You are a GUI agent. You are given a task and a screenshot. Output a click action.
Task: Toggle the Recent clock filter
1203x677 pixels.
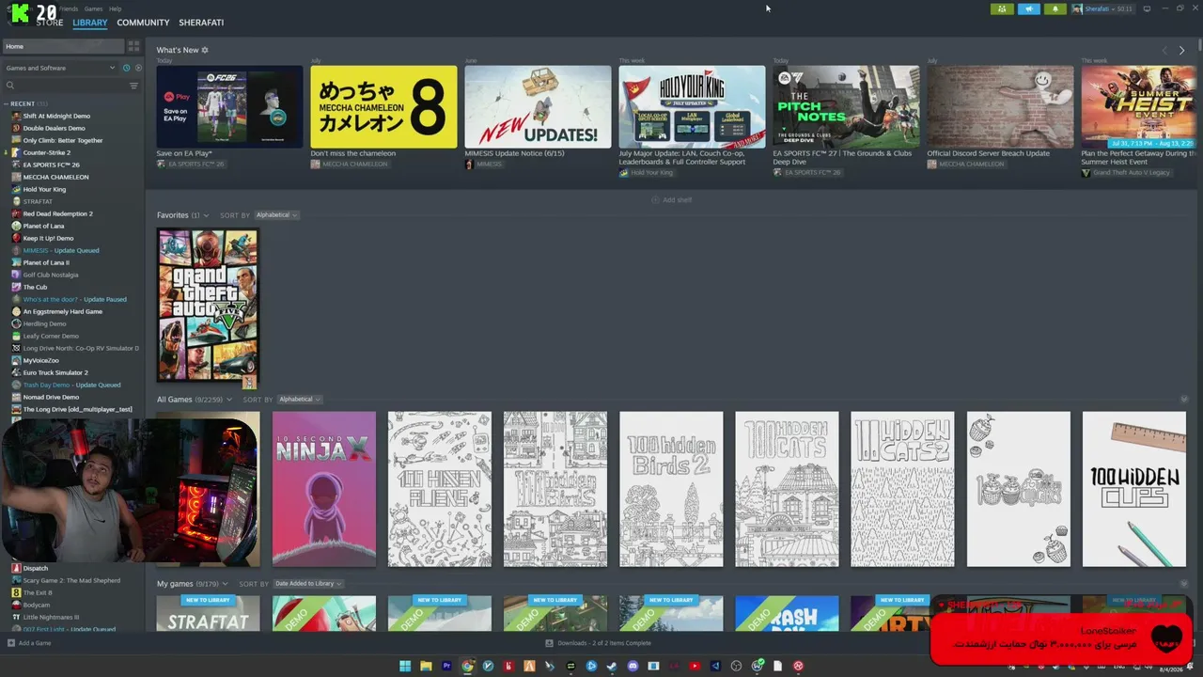coord(126,68)
